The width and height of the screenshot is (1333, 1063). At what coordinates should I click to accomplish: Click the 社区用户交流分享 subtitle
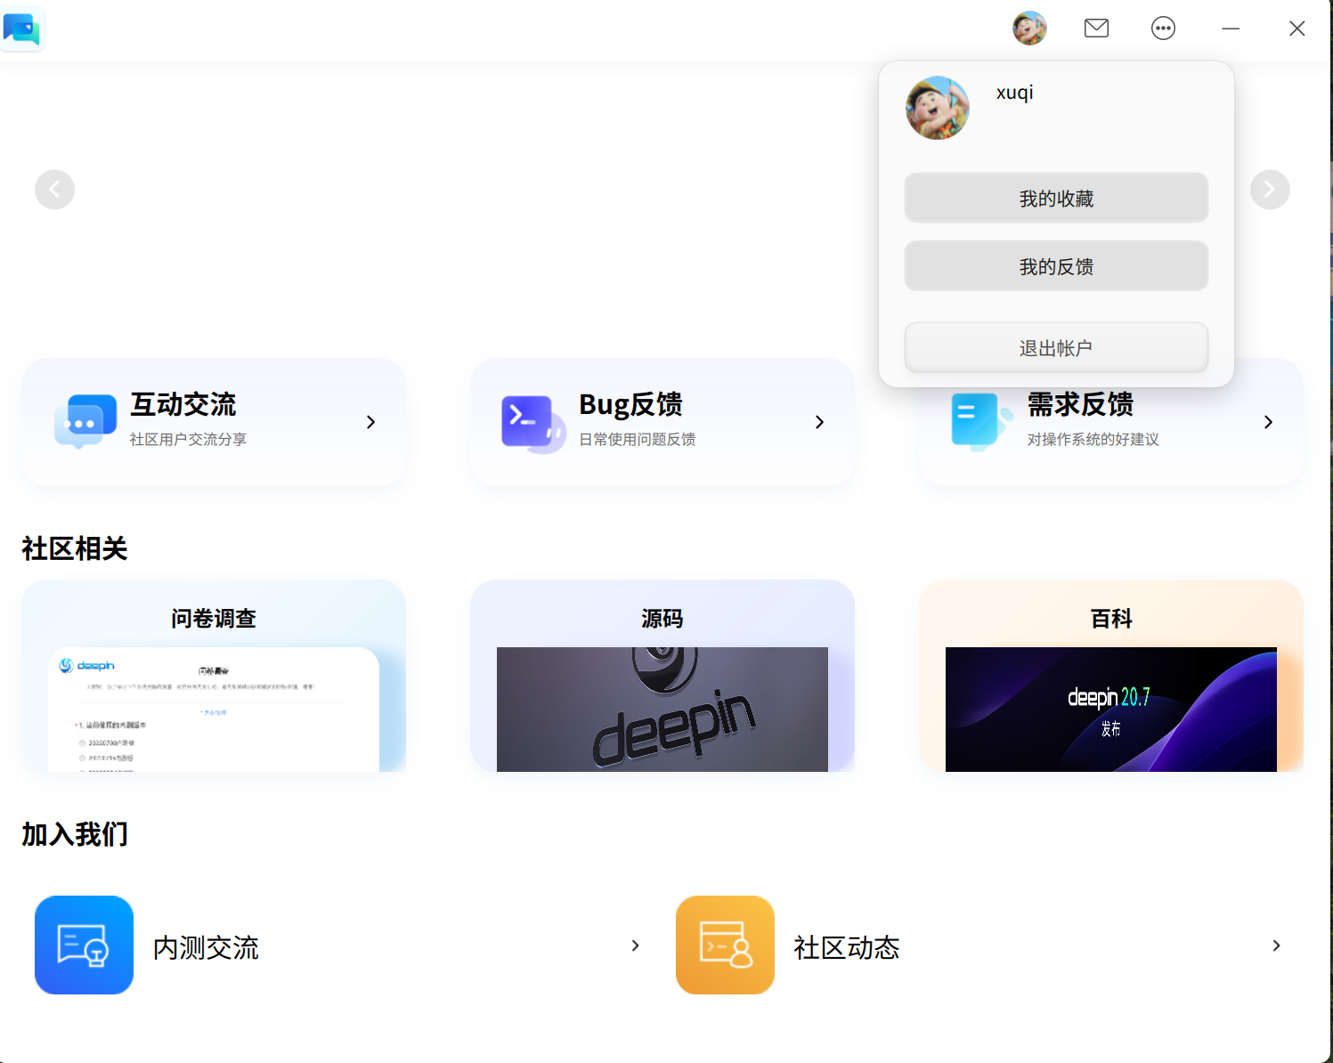click(x=188, y=440)
